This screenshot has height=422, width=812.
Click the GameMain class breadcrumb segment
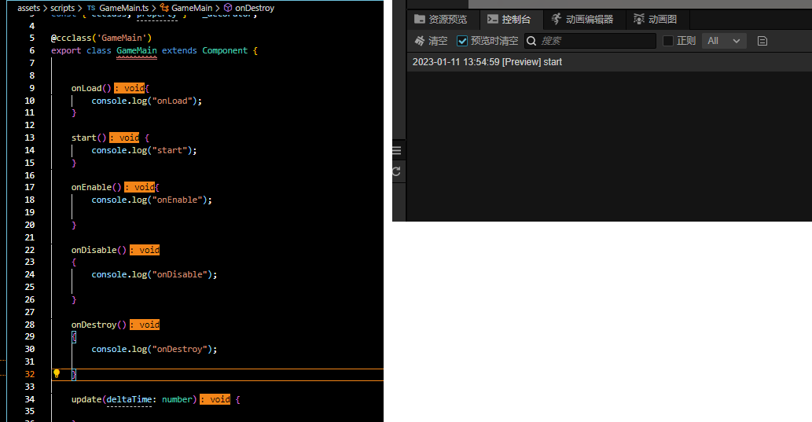[192, 8]
